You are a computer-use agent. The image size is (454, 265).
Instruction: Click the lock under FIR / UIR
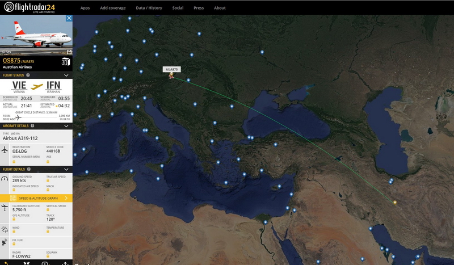click(14, 244)
